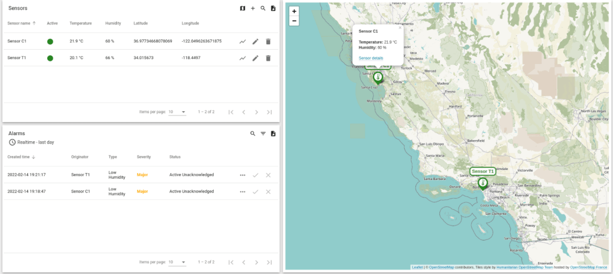Click the Sensor T1 map marker
The width and height of the screenshot is (613, 274).
[483, 184]
